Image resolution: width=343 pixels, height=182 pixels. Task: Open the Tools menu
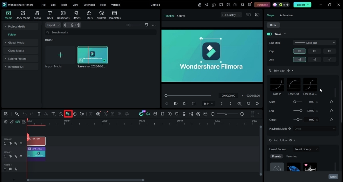click(64, 5)
